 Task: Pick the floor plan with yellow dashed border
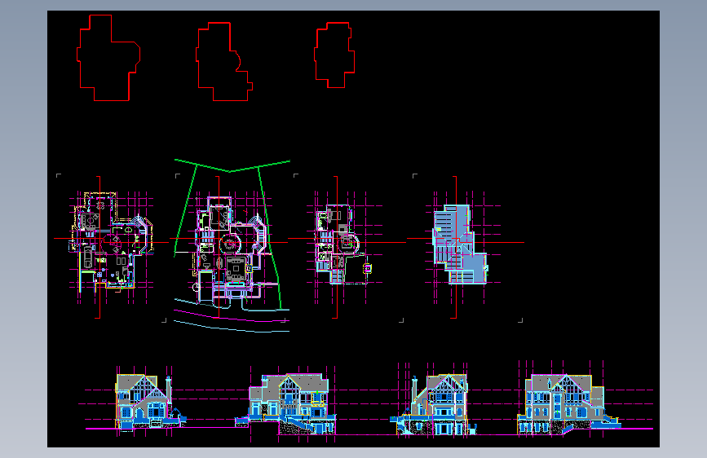pos(111,241)
